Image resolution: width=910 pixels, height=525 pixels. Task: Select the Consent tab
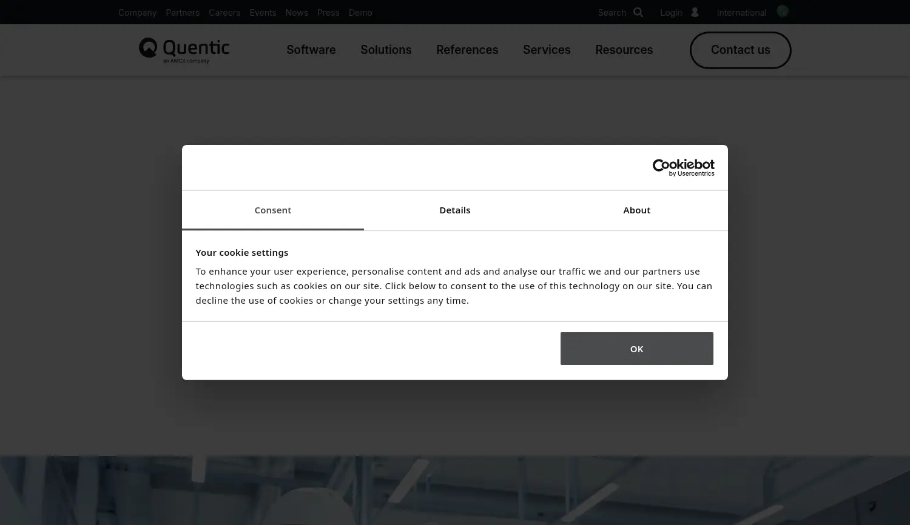[272, 210]
